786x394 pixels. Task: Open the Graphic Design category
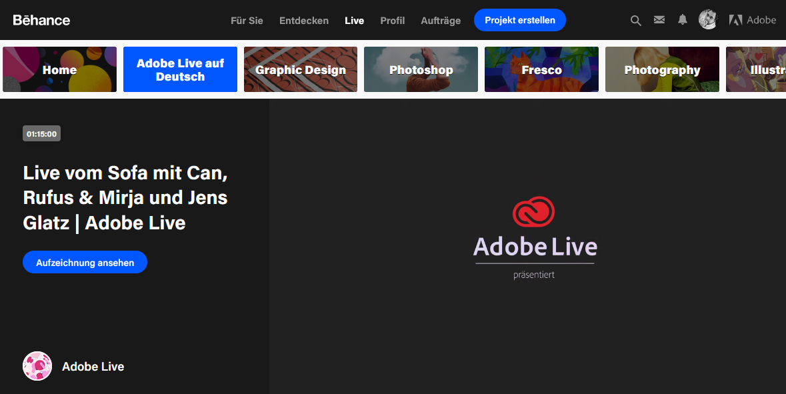301,69
